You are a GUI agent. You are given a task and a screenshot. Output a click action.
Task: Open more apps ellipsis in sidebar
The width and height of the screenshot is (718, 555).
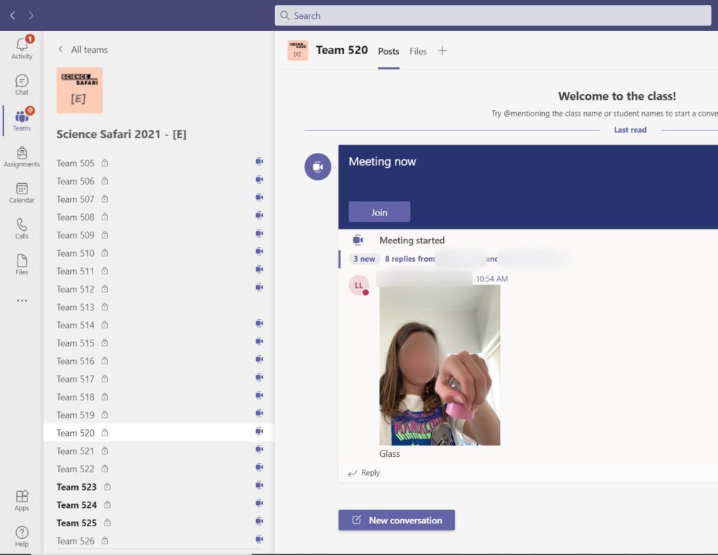(22, 300)
